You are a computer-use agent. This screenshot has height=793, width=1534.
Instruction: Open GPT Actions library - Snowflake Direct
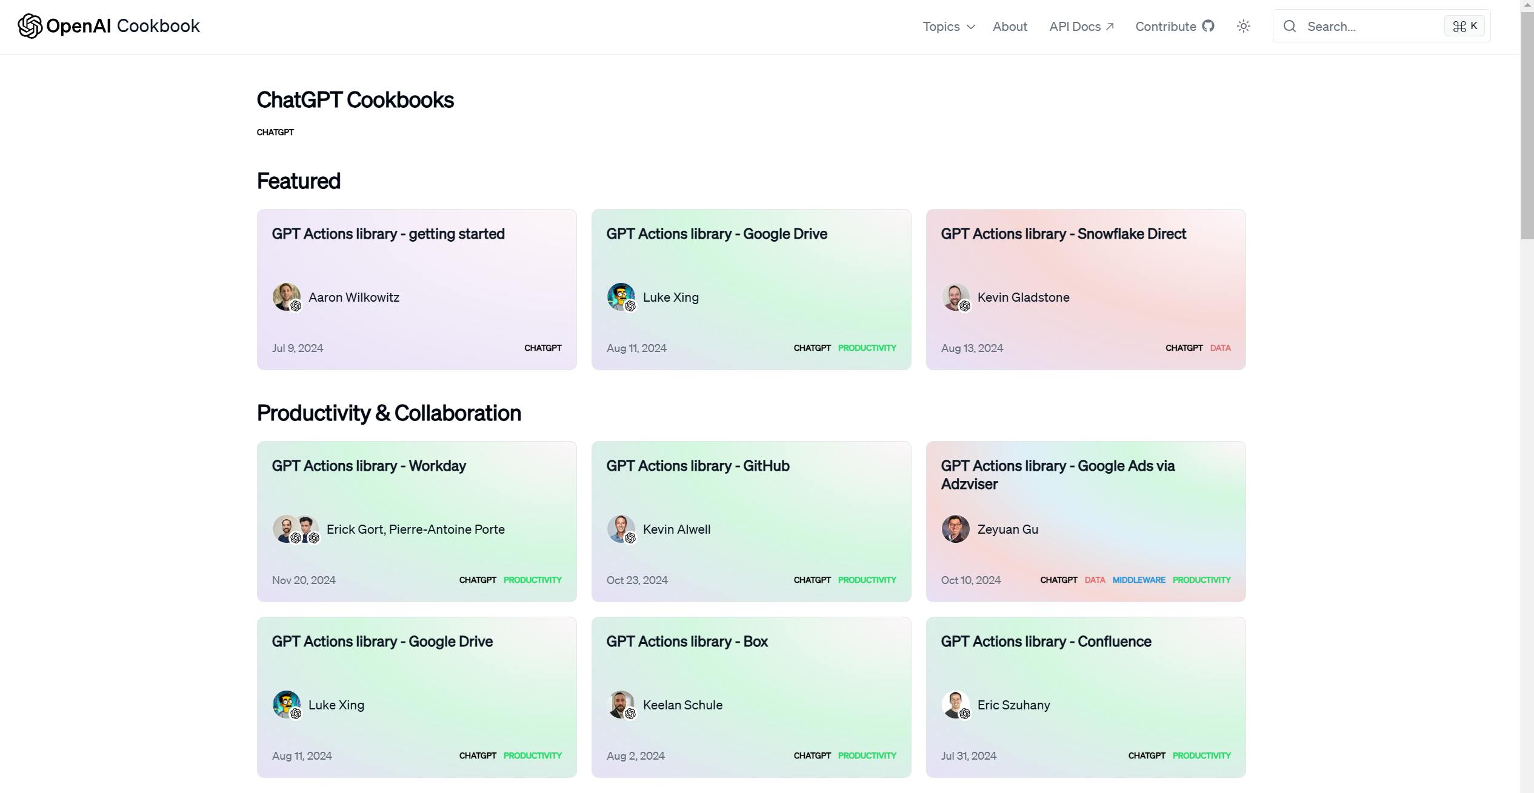(x=1063, y=234)
